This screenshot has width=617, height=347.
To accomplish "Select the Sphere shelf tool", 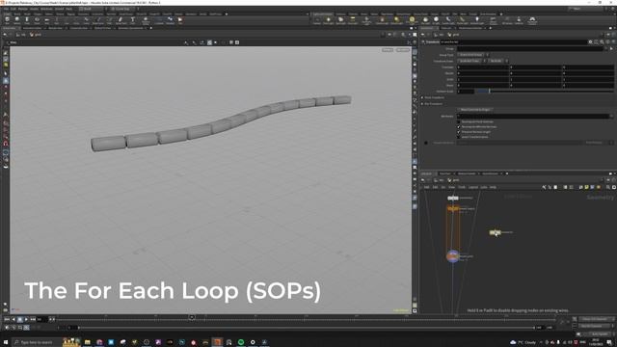I will [x=17, y=20].
